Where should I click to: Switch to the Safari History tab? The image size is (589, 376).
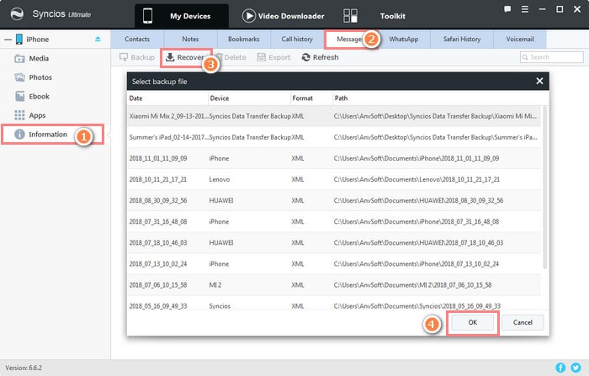(x=462, y=39)
